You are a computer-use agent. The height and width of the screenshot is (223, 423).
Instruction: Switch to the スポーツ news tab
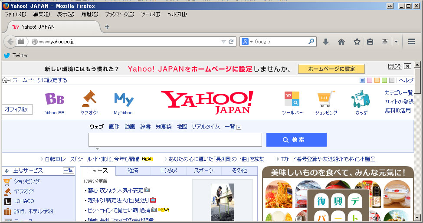coord(203,171)
